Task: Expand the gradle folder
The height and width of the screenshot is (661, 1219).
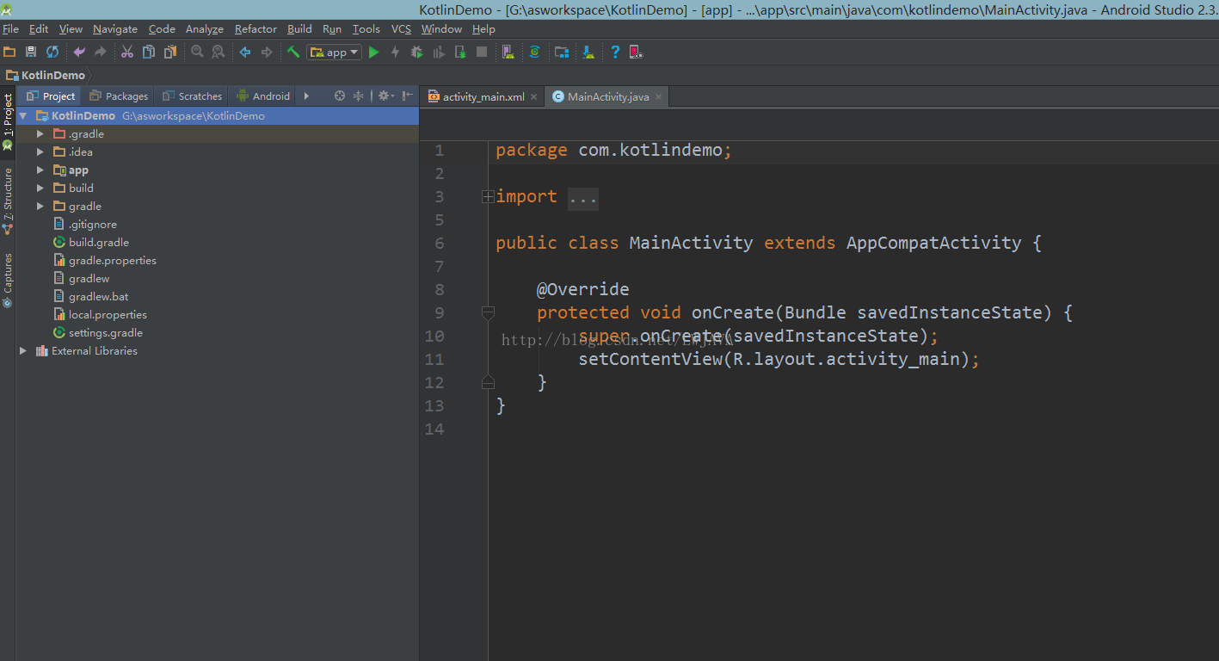Action: 40,206
